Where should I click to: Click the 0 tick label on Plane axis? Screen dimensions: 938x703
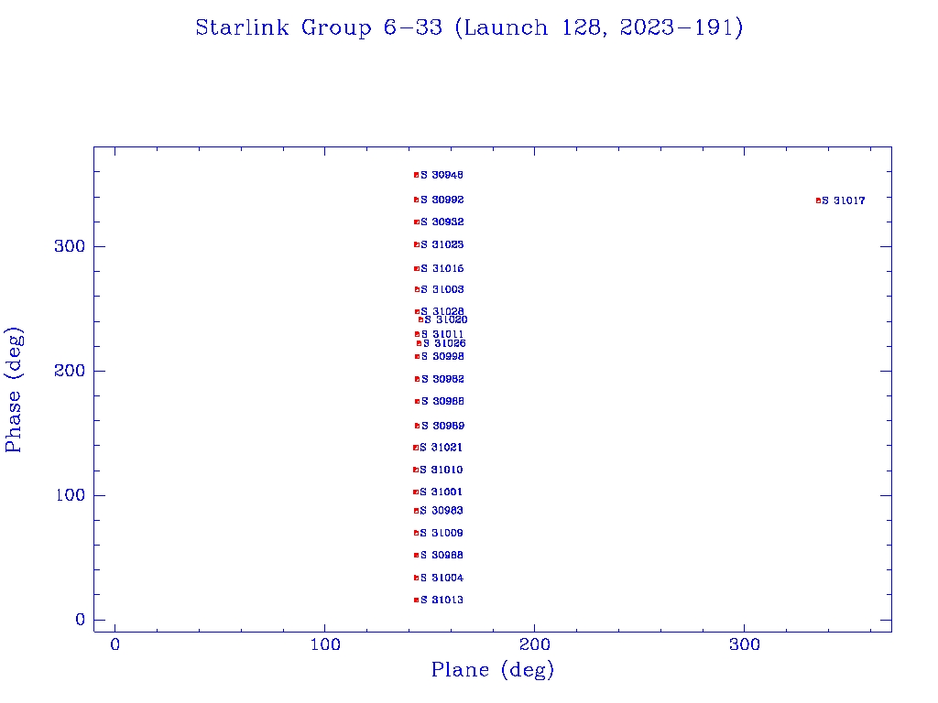click(115, 644)
